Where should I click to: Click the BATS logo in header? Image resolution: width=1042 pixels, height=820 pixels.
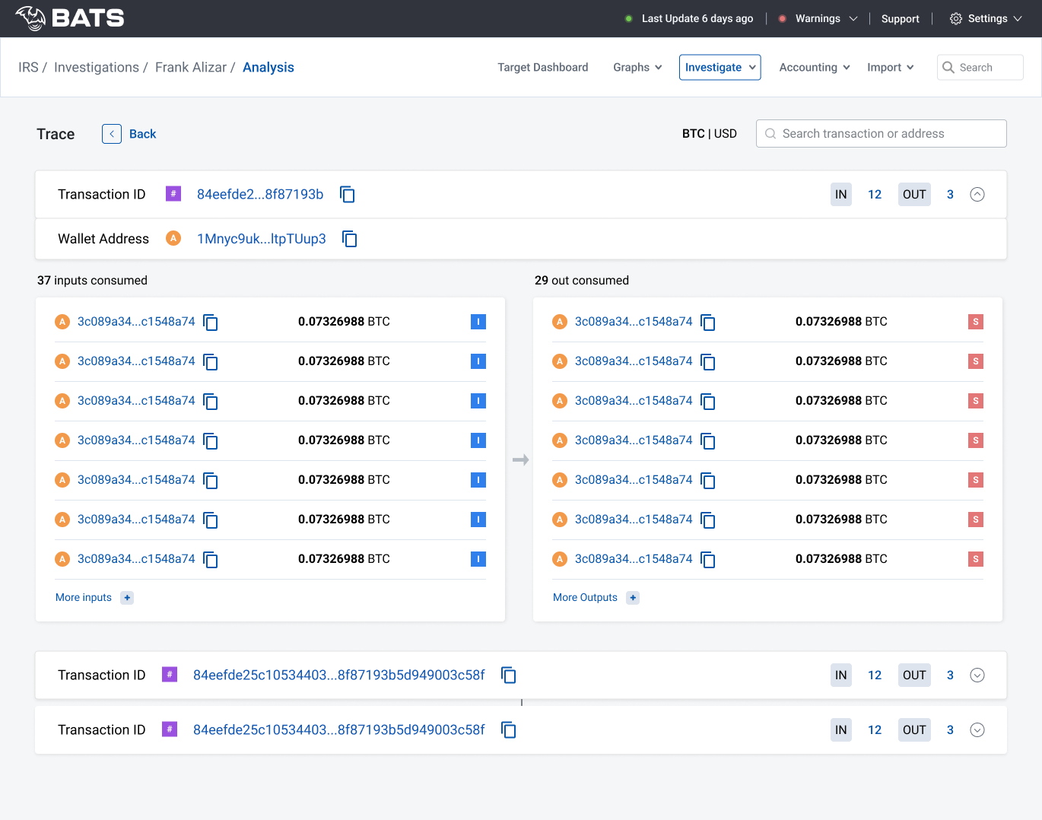click(x=70, y=18)
